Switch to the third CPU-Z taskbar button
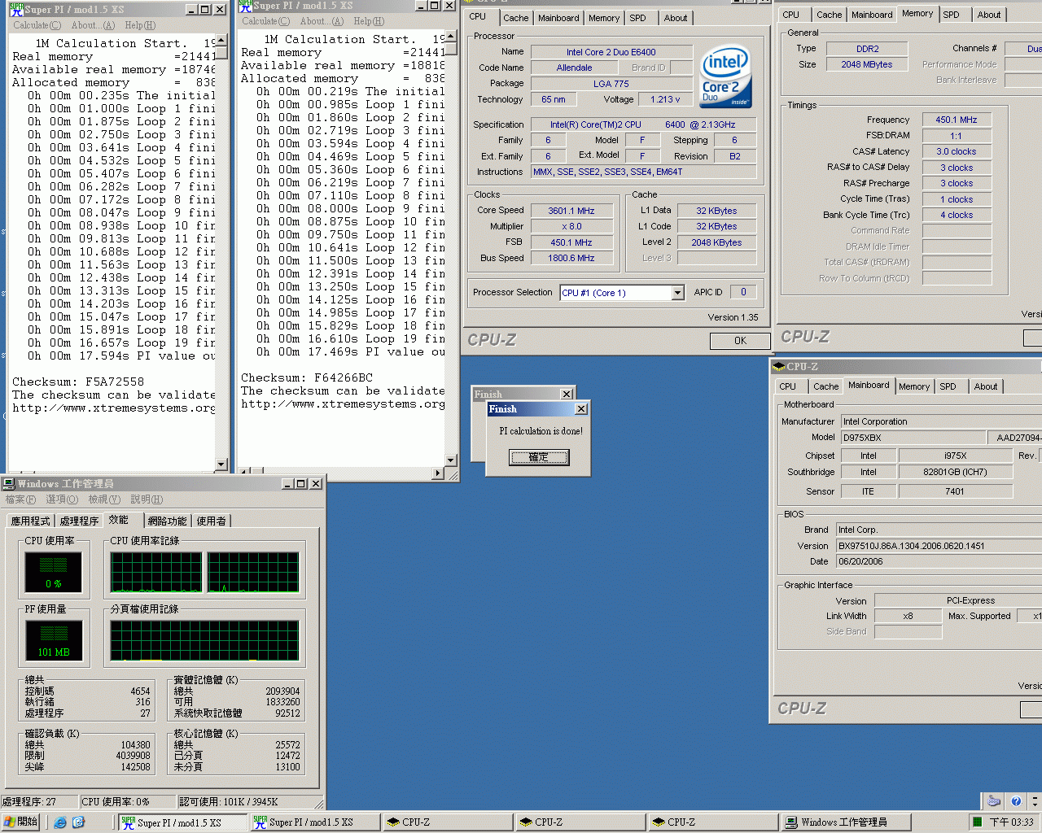 tap(713, 822)
